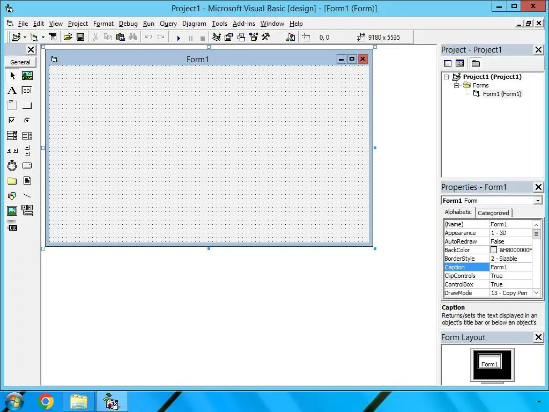Image resolution: width=549 pixels, height=412 pixels.
Task: Click the Caption value field Form1
Action: [511, 267]
